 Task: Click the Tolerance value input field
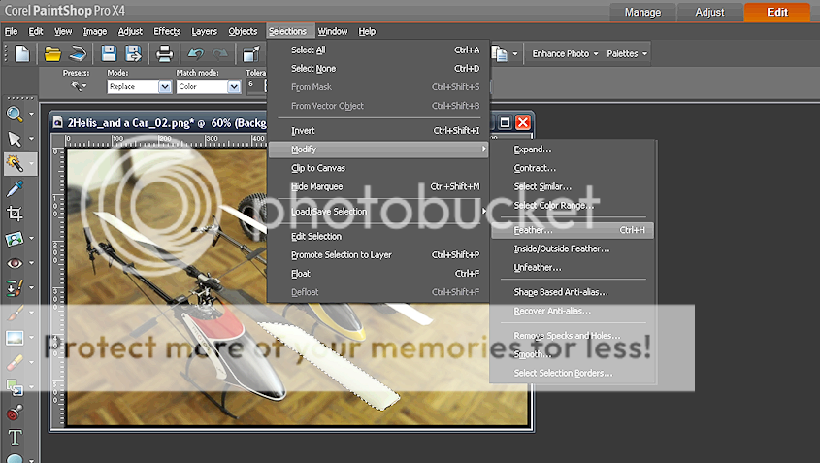pyautogui.click(x=254, y=85)
